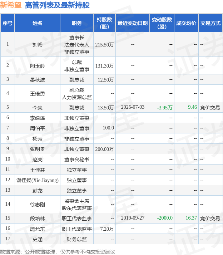Viewport: 223px width, 255px height.
Task: Click the name 周伯平
Action: [x=38, y=128]
